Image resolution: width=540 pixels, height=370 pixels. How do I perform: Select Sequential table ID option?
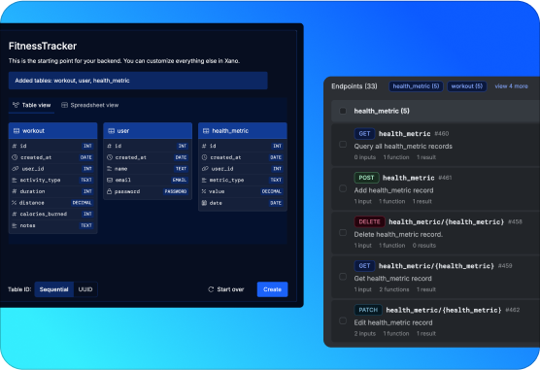point(54,289)
